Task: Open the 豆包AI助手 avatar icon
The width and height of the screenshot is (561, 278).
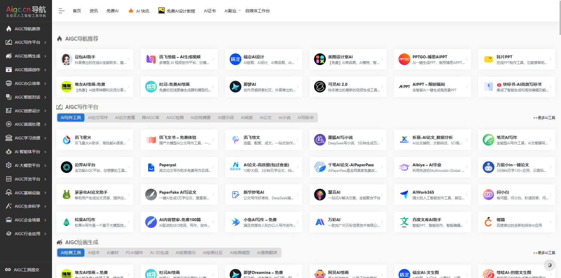Action: [67, 59]
